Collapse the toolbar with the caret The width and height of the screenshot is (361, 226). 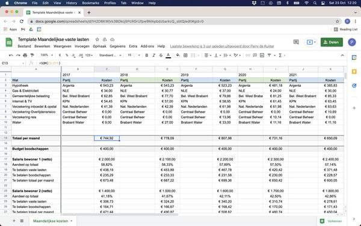342,55
